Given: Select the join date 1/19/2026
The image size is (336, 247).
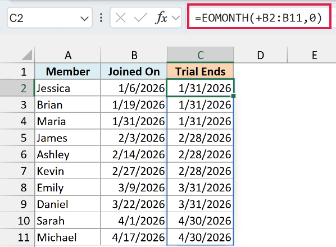Looking at the screenshot, I should 134,104.
